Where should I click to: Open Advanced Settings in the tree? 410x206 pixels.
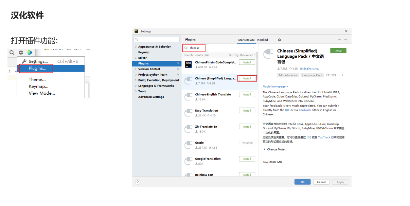(151, 97)
